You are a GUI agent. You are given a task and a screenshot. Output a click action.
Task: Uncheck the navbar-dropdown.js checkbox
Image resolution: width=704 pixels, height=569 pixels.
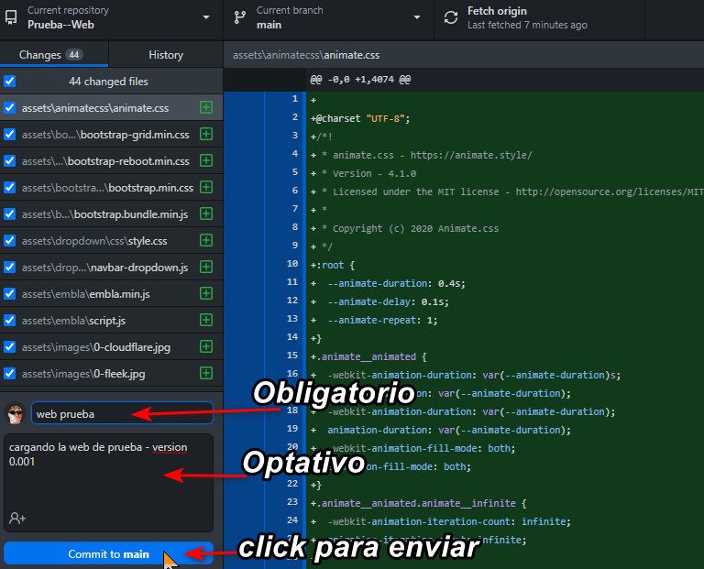[x=9, y=267]
